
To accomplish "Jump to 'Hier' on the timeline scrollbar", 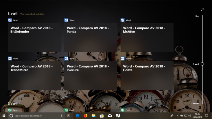I will point(197,16).
